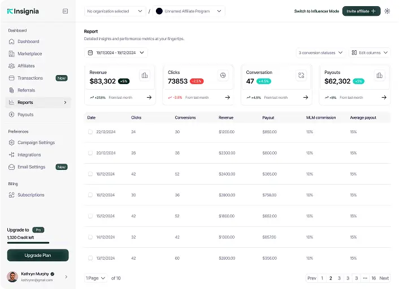
Task: Go to page 16 in pagination
Action: [x=373, y=278]
